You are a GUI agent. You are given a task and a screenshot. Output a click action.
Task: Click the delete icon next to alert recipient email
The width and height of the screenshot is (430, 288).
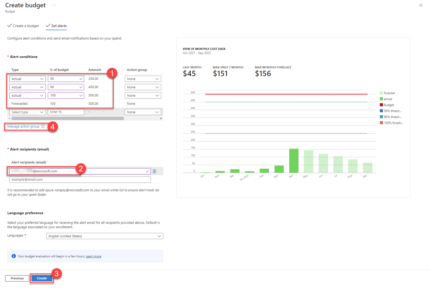point(155,171)
